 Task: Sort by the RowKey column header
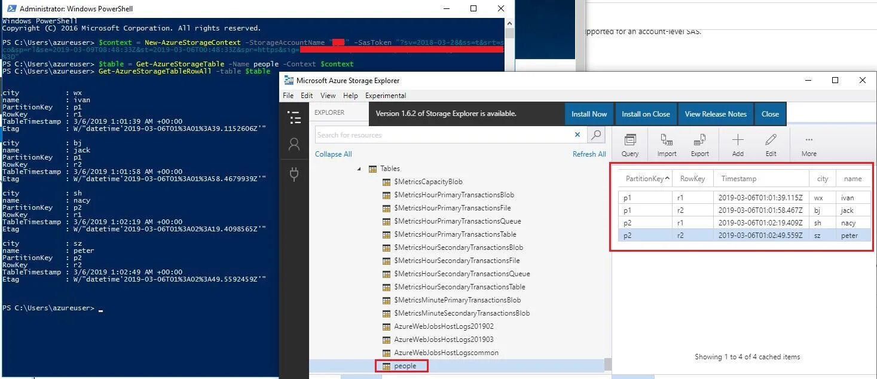click(x=692, y=179)
